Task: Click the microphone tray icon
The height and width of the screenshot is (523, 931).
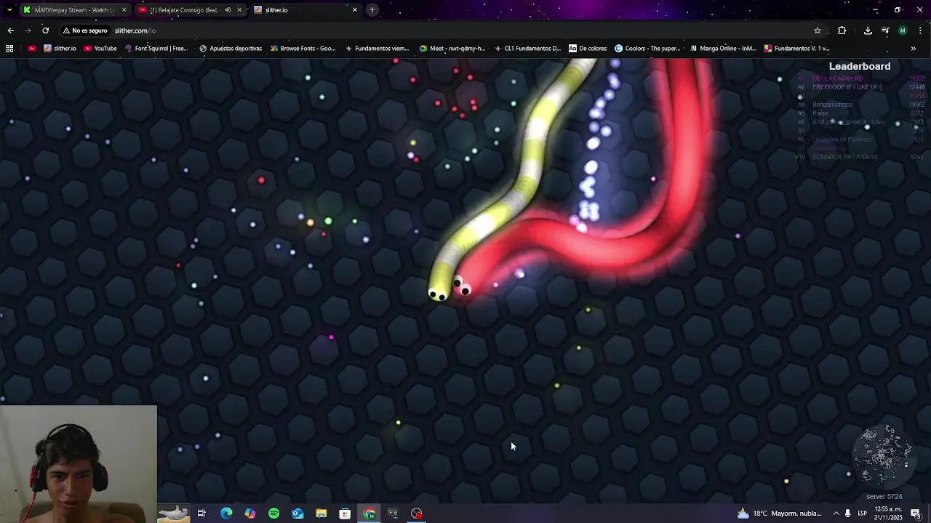Action: coord(848,514)
